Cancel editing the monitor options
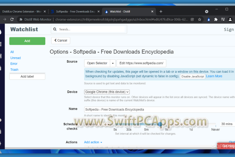This screenshot has height=157, width=235. [61, 41]
